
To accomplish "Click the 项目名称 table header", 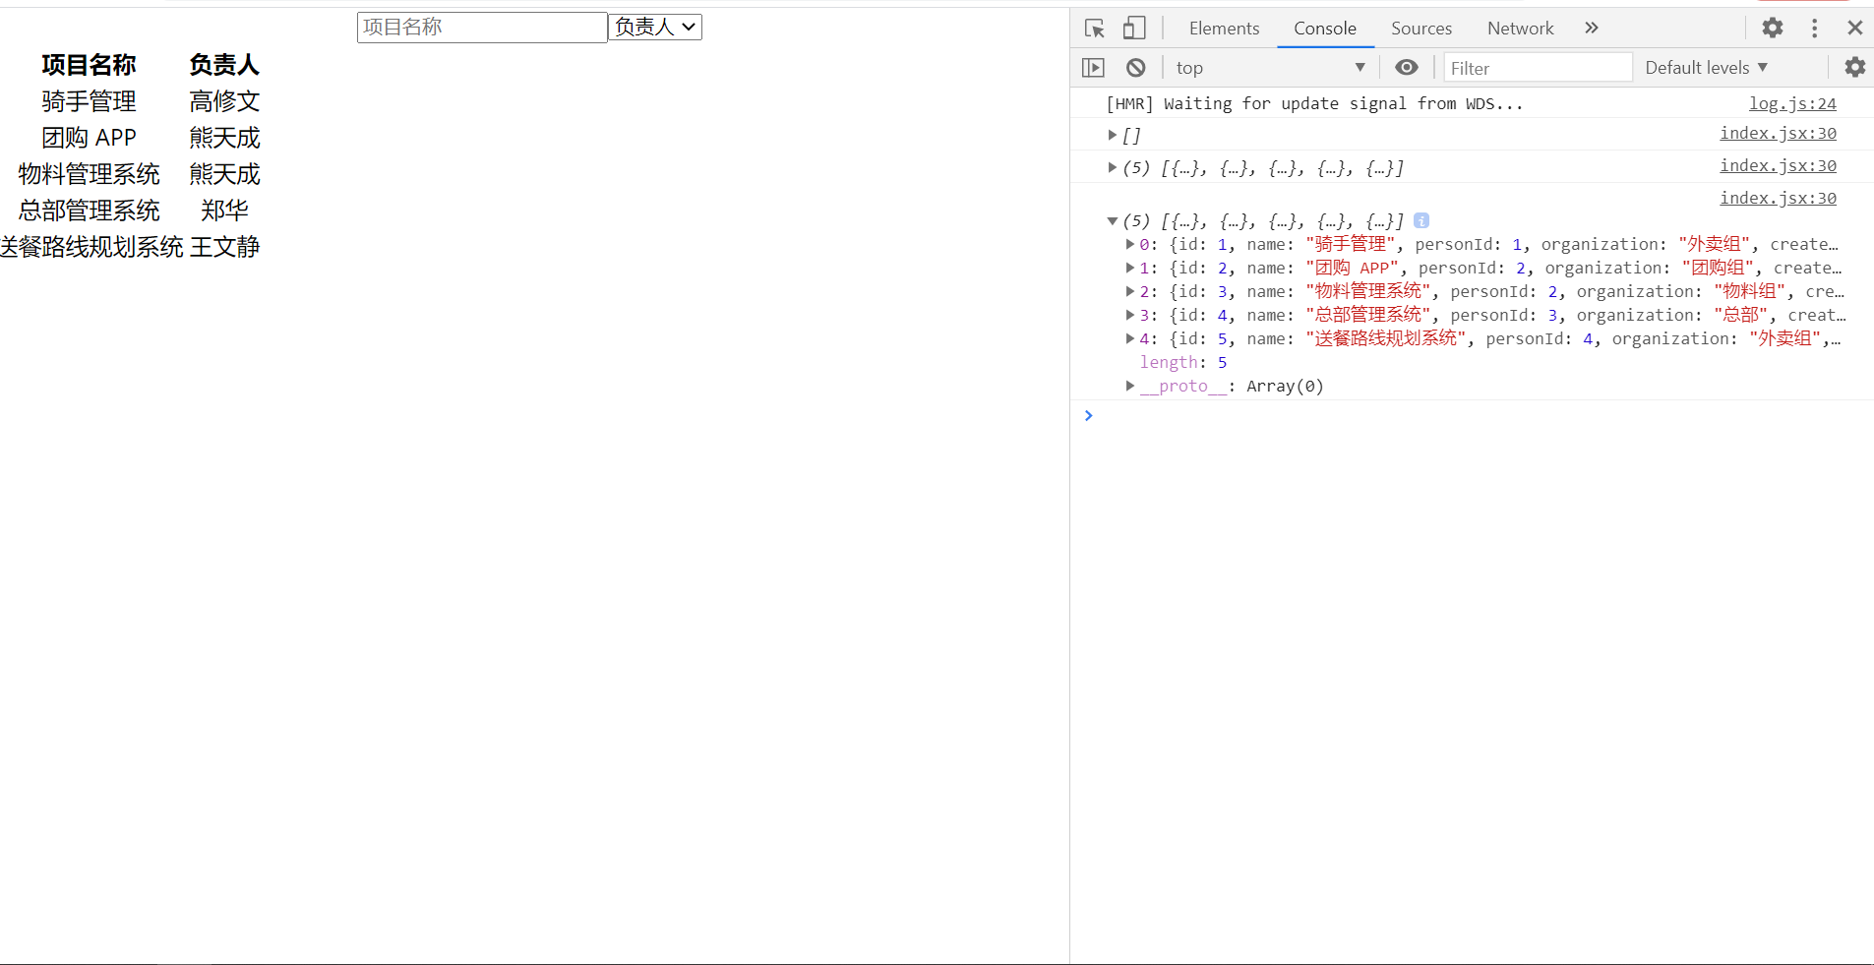I will click(89, 65).
